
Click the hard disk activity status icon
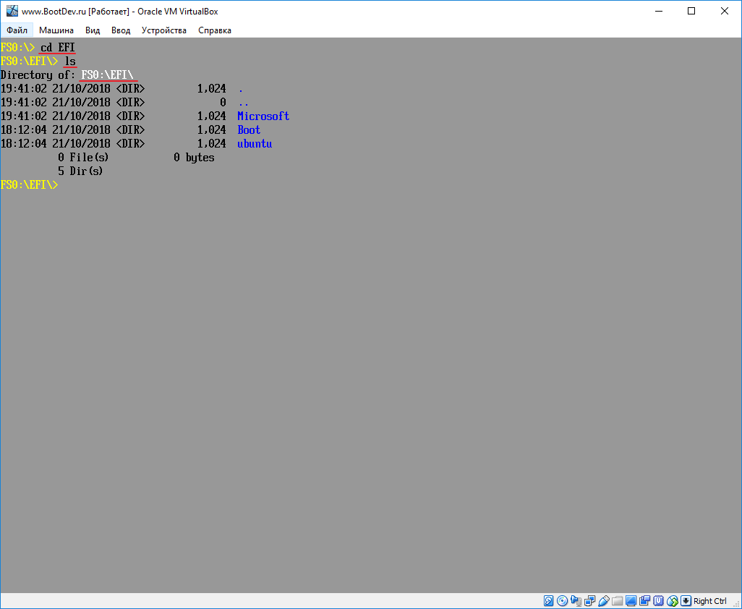coord(548,601)
